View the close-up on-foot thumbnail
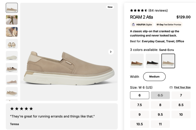 12,32
